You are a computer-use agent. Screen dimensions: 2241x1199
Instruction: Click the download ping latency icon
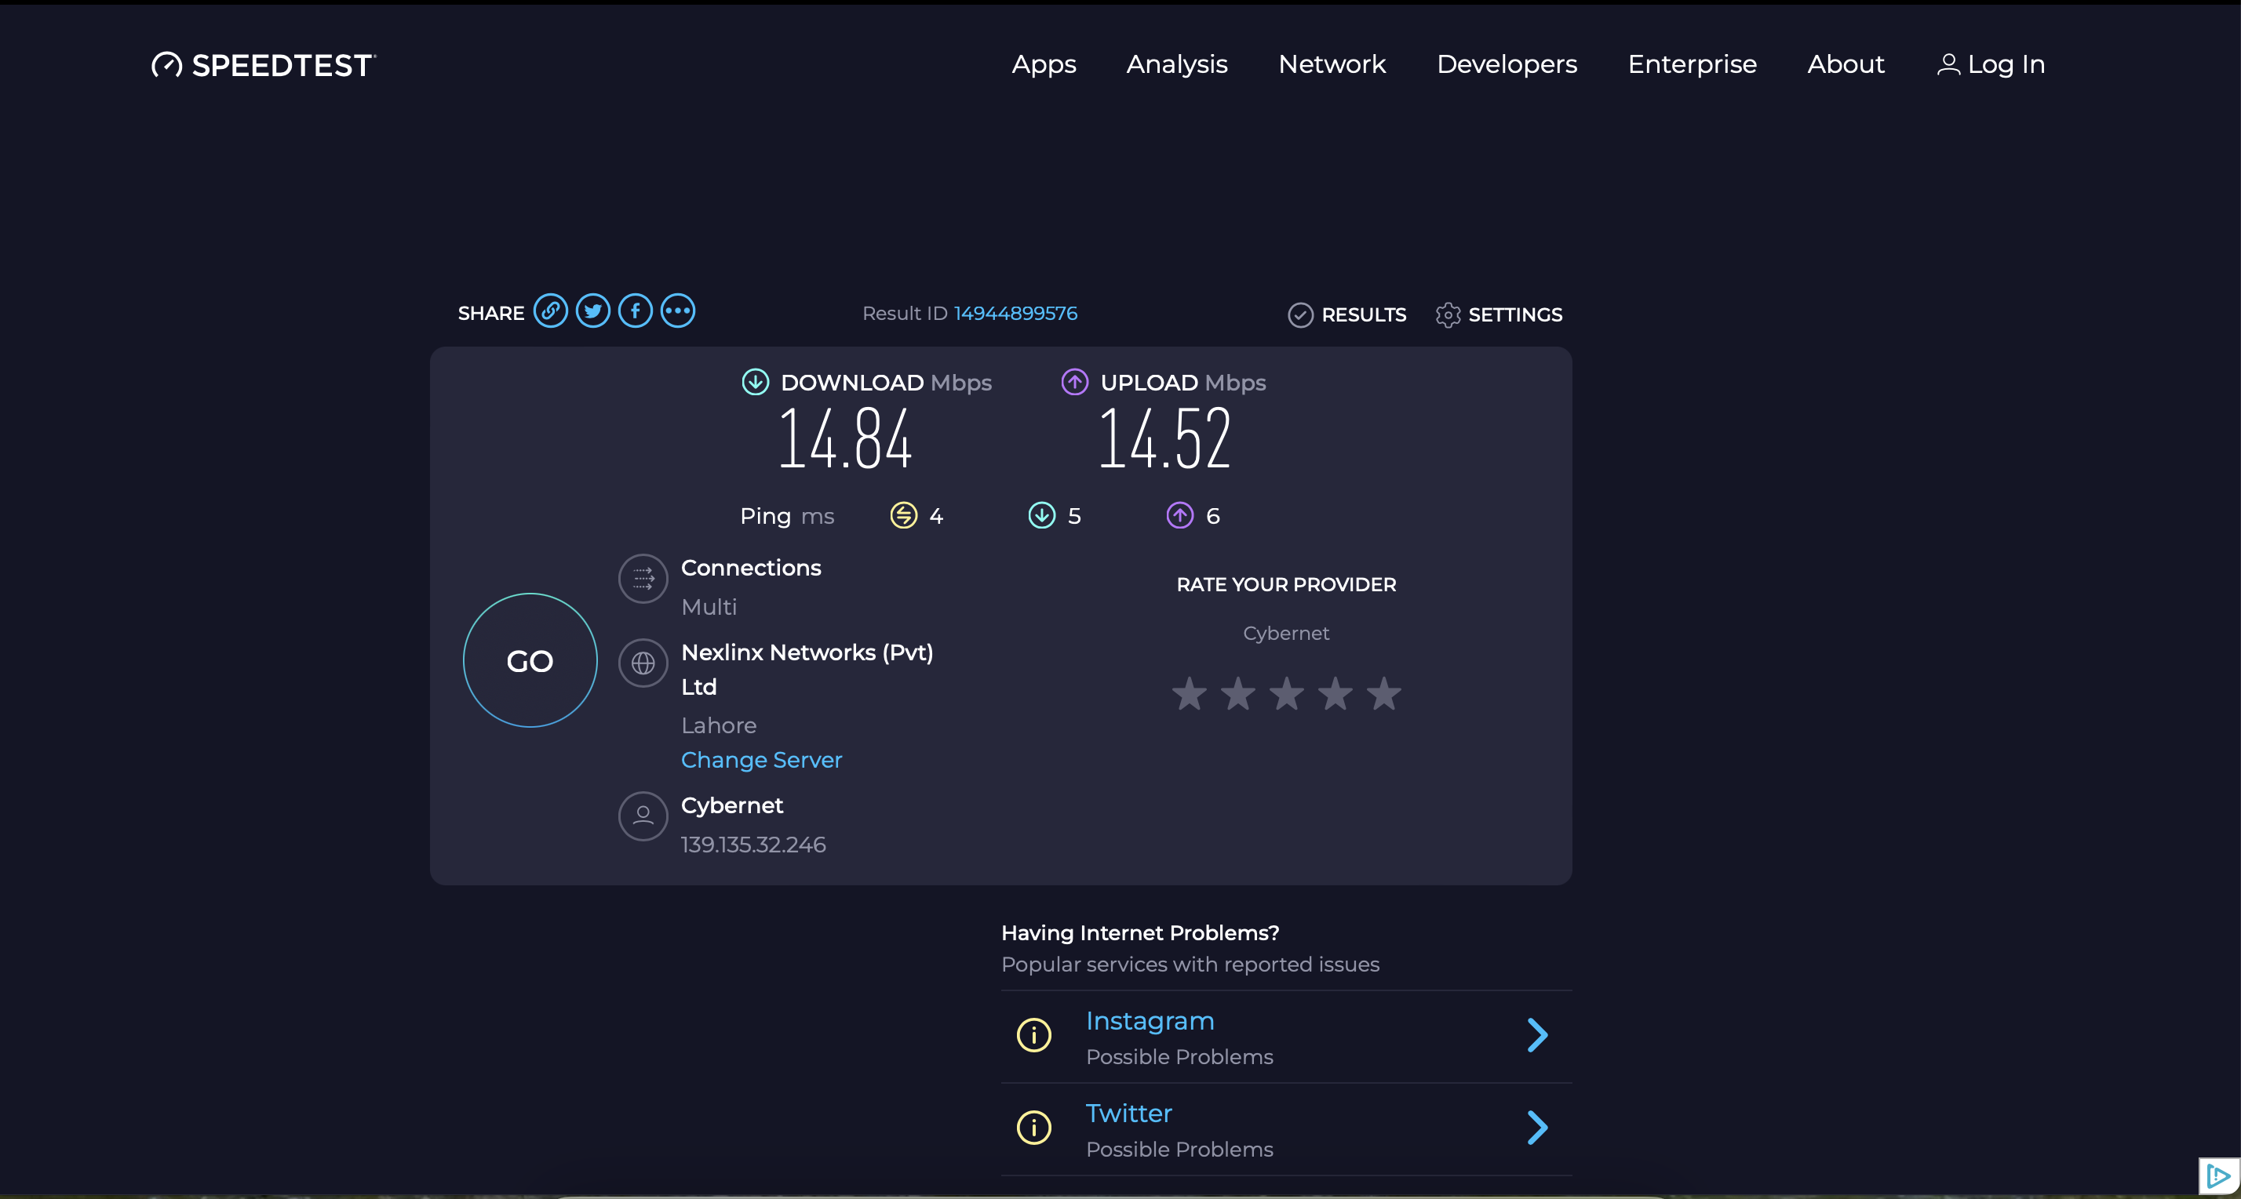(1041, 516)
